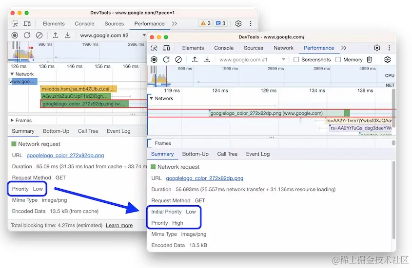Select rs=AA2YrTvm7jYwbsf request bar in front window
The image size is (412, 268).
[358, 121]
